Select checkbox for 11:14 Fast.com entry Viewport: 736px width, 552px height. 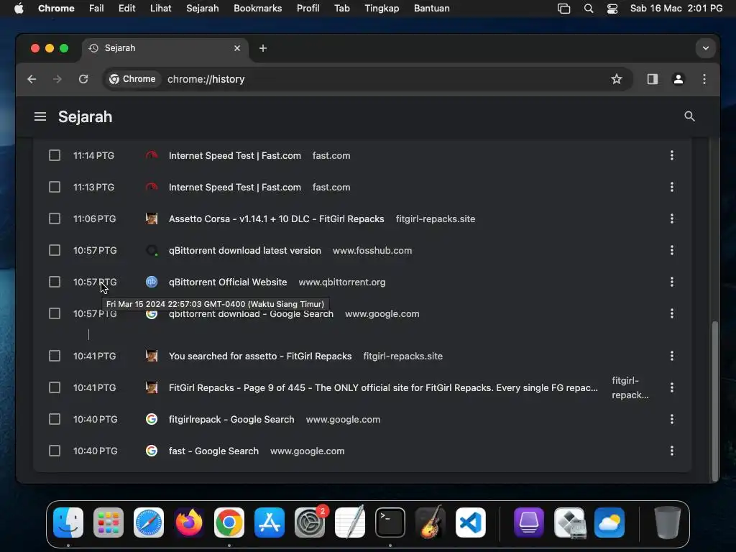coord(55,155)
